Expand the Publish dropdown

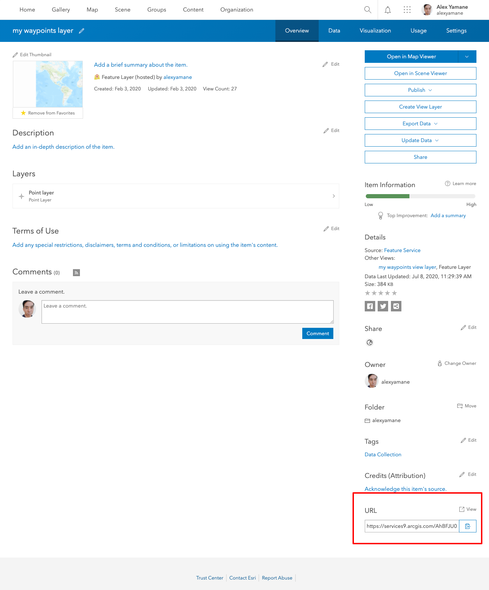point(421,90)
